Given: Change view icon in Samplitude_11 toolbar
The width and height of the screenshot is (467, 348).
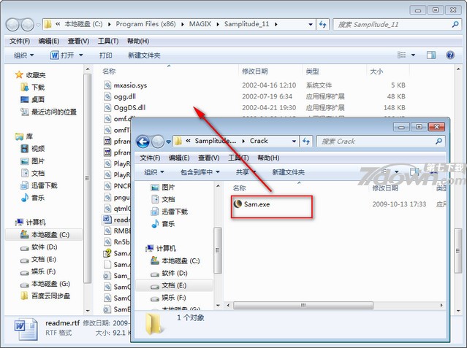Looking at the screenshot, I should (x=401, y=55).
